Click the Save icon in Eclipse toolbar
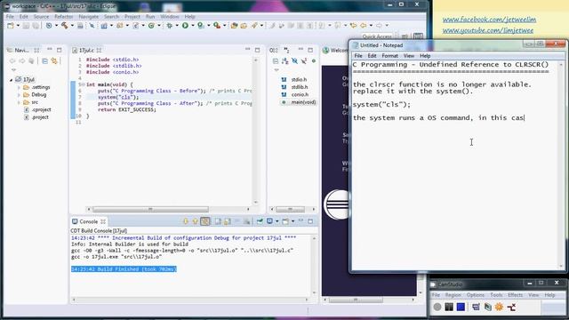Image resolution: width=569 pixels, height=320 pixels. point(26,26)
